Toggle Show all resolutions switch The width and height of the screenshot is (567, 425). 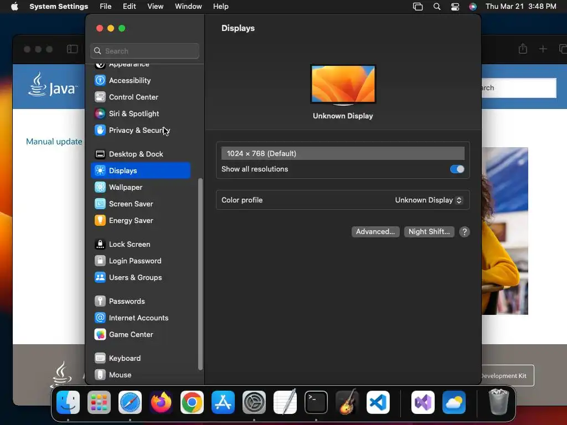point(457,169)
